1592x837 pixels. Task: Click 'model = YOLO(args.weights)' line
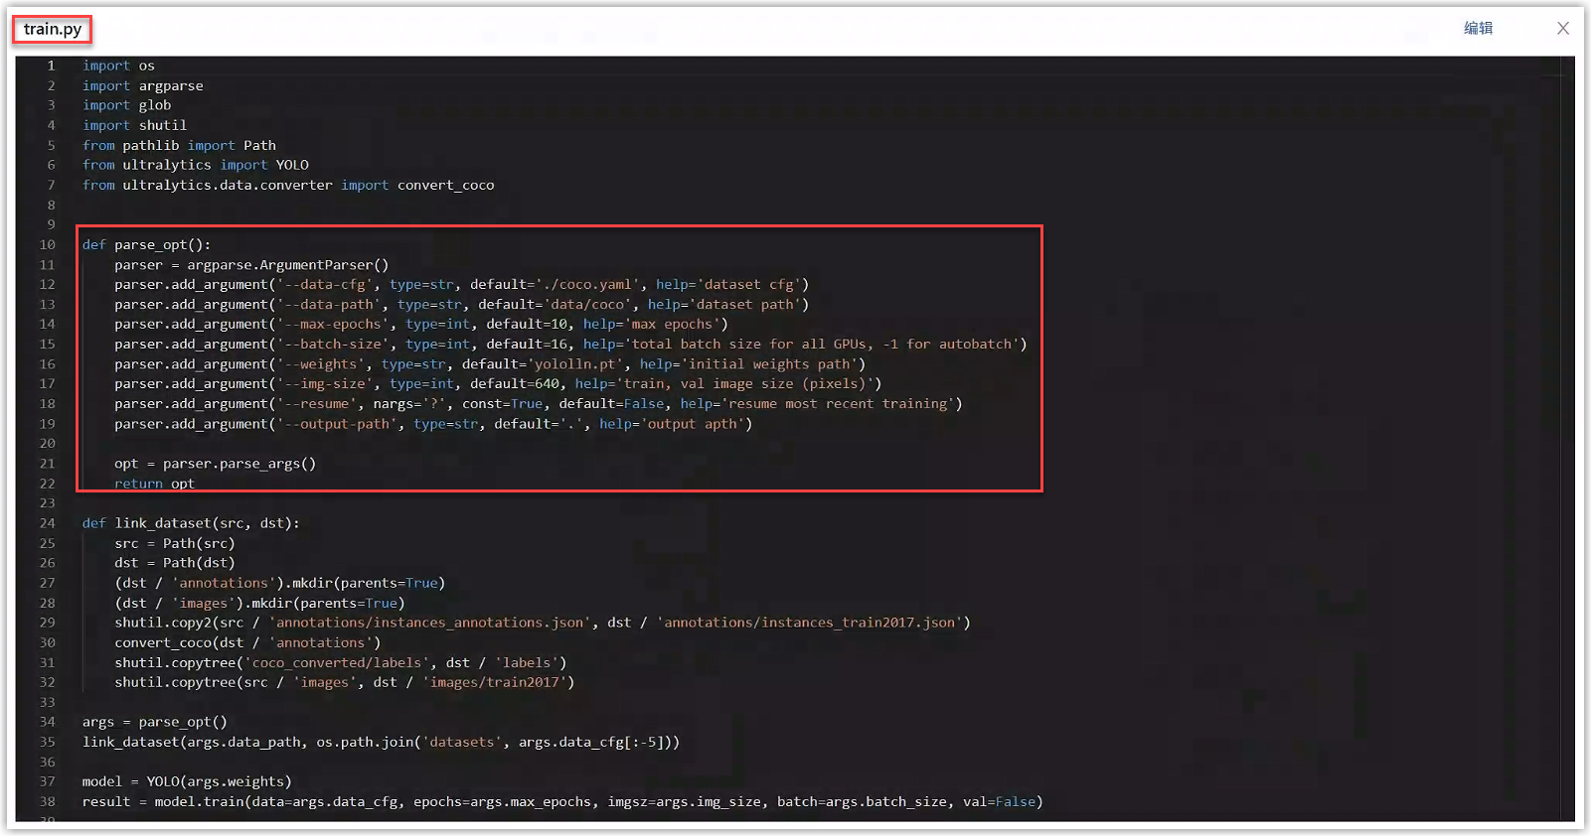(187, 781)
